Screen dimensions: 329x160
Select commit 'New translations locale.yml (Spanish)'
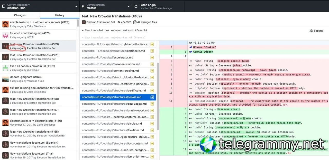pyautogui.click(x=38, y=144)
